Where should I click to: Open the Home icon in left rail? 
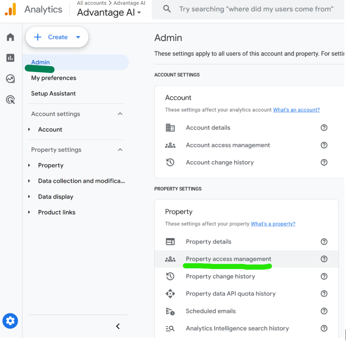click(x=11, y=37)
